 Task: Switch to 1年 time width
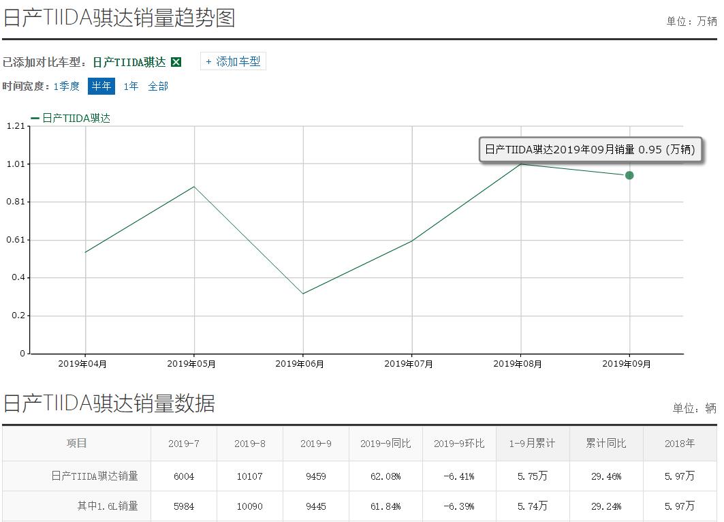129,87
